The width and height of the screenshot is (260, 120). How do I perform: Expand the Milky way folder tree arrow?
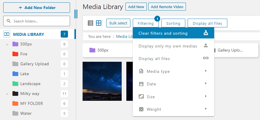pyautogui.click(x=7, y=94)
